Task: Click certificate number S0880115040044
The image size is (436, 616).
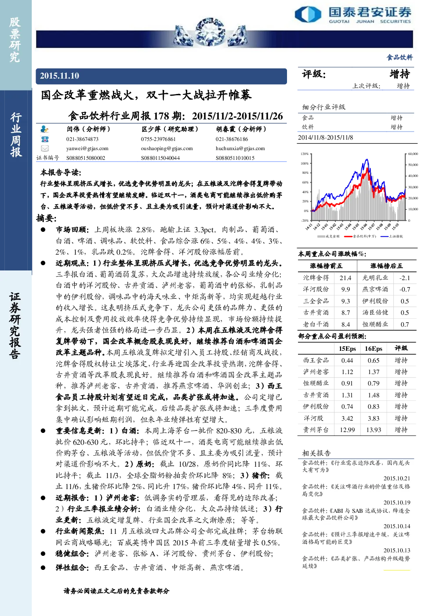Action: click(160, 158)
